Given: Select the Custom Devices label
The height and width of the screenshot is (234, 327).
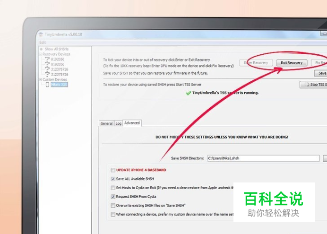Looking at the screenshot, I should coord(55,79).
